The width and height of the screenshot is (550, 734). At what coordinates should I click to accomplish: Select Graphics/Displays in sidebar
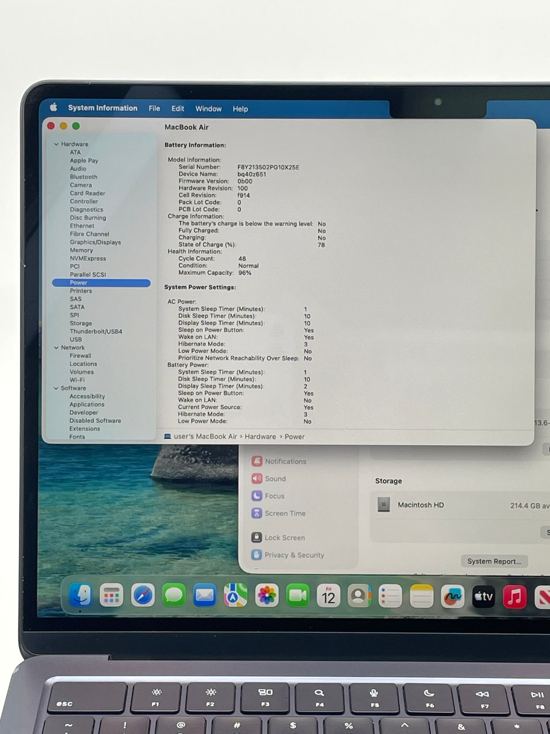pos(96,242)
